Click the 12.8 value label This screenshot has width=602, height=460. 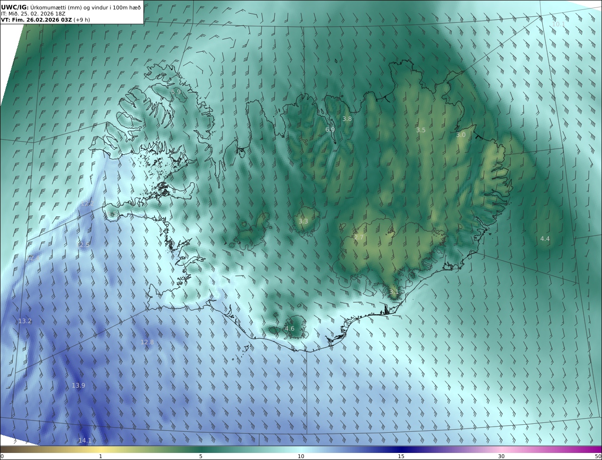(147, 342)
